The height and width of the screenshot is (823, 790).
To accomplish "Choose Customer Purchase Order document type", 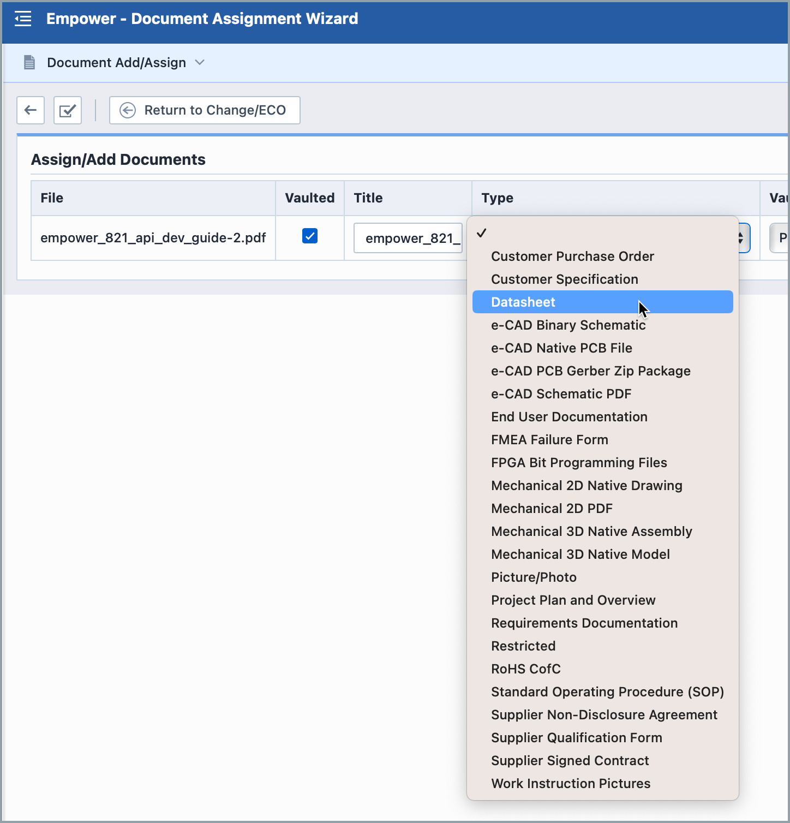I will click(x=572, y=256).
